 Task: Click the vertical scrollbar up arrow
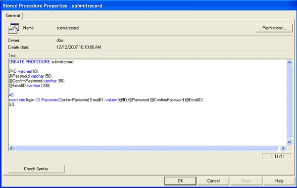[289, 62]
